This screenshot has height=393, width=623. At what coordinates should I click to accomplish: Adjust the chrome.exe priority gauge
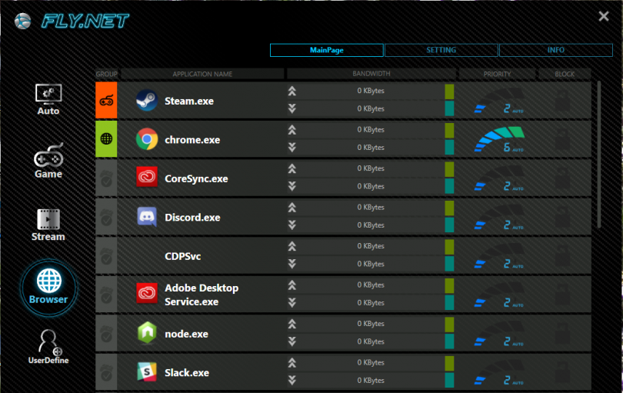pos(498,139)
